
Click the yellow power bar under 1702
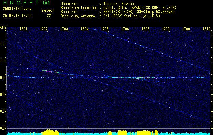coord(50,132)
